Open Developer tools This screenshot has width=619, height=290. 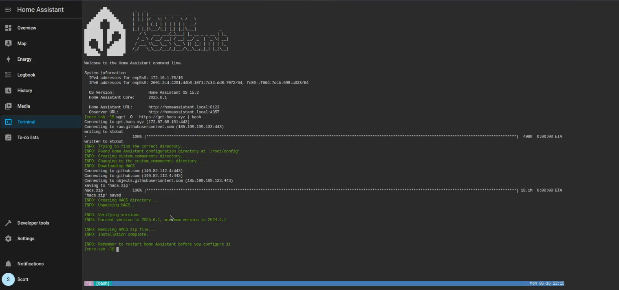[x=41, y=223]
